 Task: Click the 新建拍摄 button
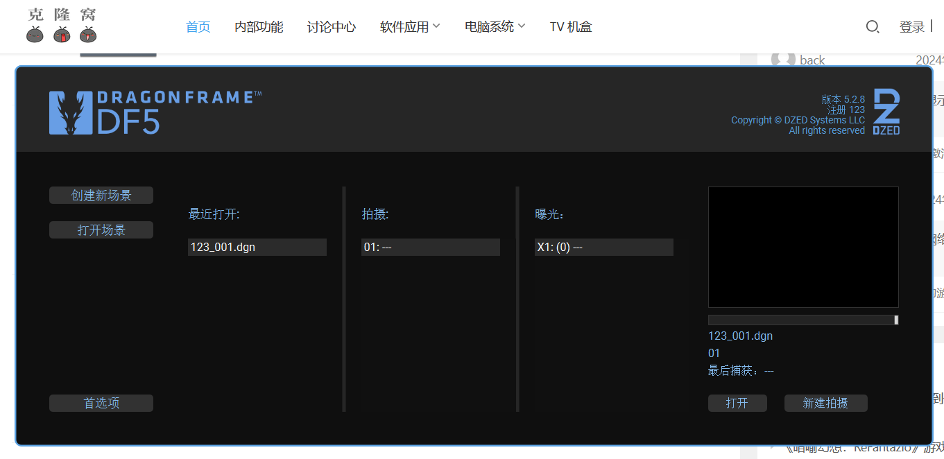[825, 404]
